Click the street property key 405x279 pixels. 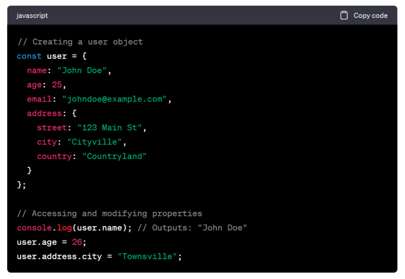(x=52, y=128)
